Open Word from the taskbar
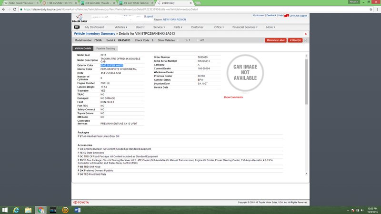Viewport: 381px width, 214px height. [78, 210]
